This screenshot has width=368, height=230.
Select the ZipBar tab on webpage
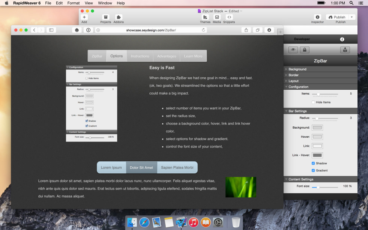[x=97, y=56]
